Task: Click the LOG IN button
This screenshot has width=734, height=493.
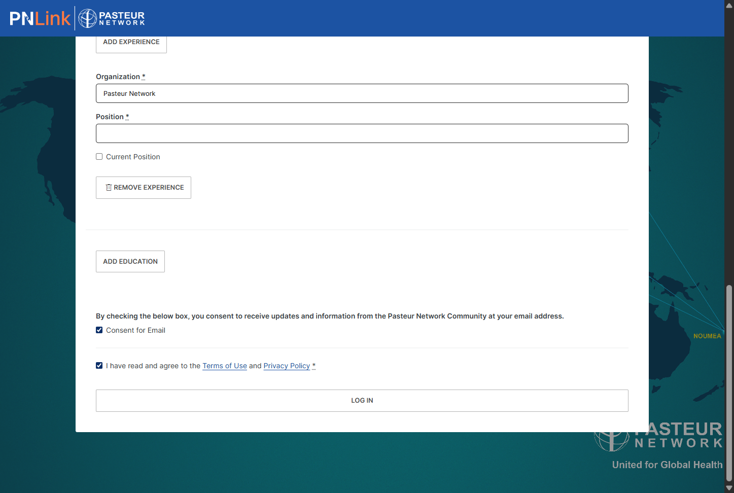Action: click(362, 401)
